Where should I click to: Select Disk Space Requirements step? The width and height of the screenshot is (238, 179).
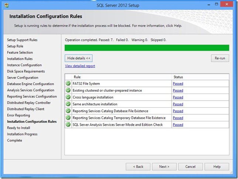(26, 71)
